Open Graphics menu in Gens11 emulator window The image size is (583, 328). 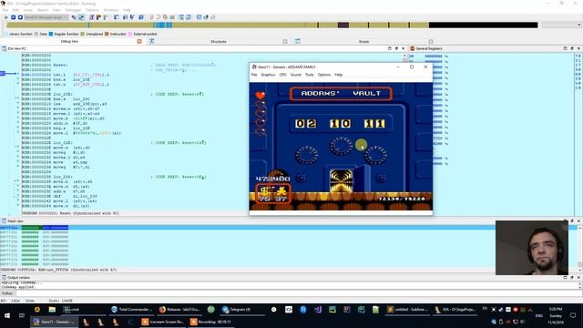coord(268,75)
